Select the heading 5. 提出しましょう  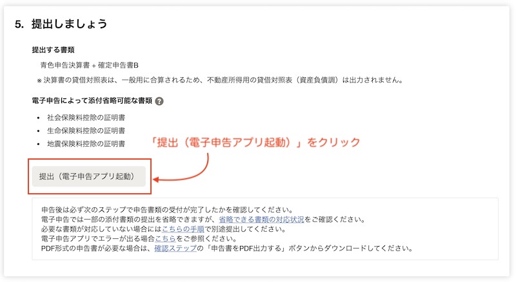click(61, 24)
